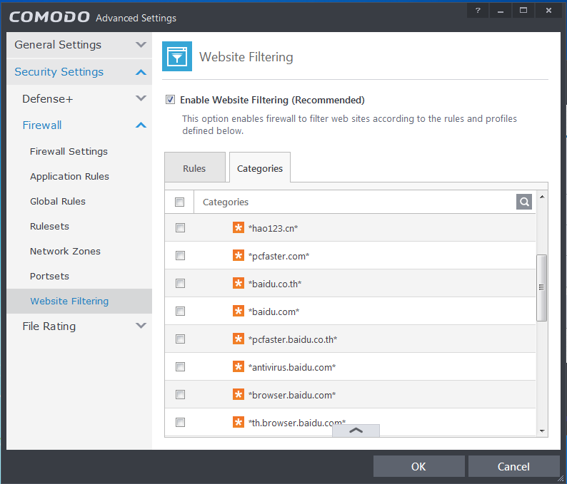Viewport: 567px width, 484px height.
Task: Check the box for *browser.baidu.com*
Action: tap(180, 394)
